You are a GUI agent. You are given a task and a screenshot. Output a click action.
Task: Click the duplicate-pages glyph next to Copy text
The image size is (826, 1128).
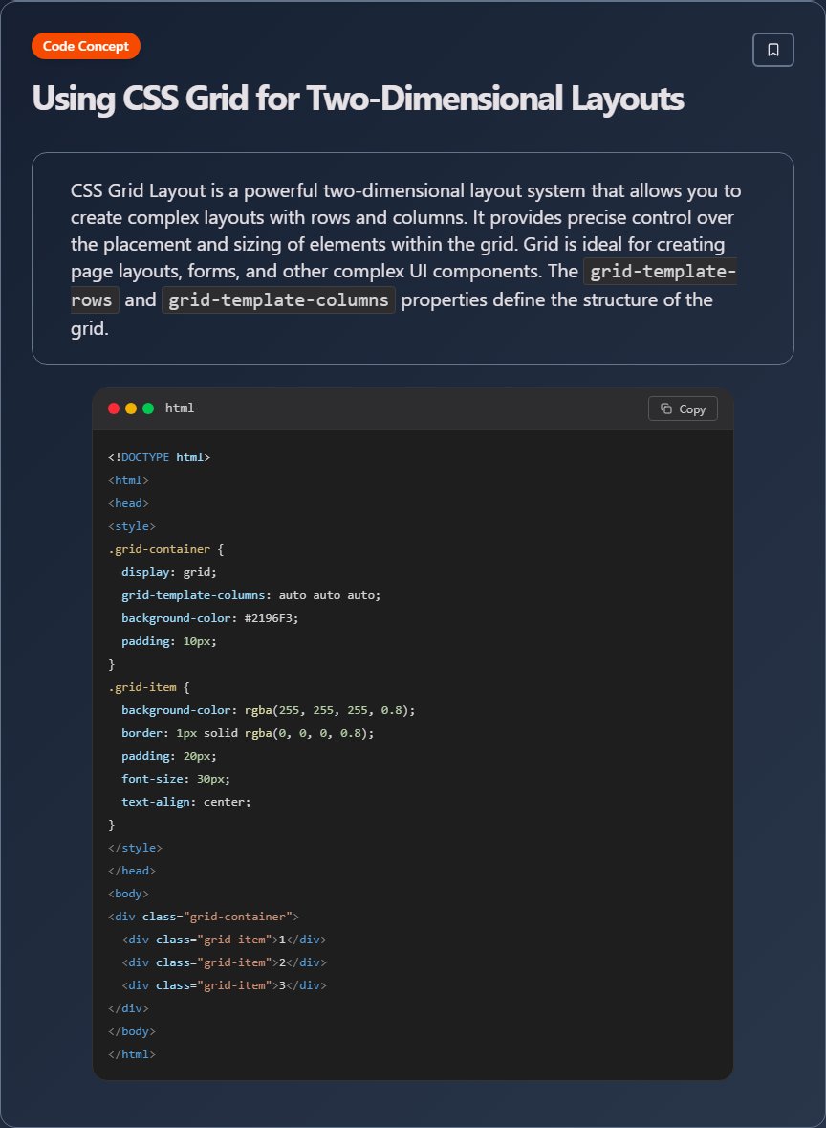click(x=666, y=409)
